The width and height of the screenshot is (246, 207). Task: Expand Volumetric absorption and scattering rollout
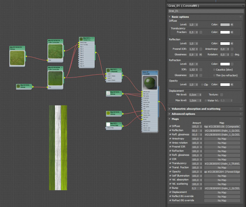point(196,109)
